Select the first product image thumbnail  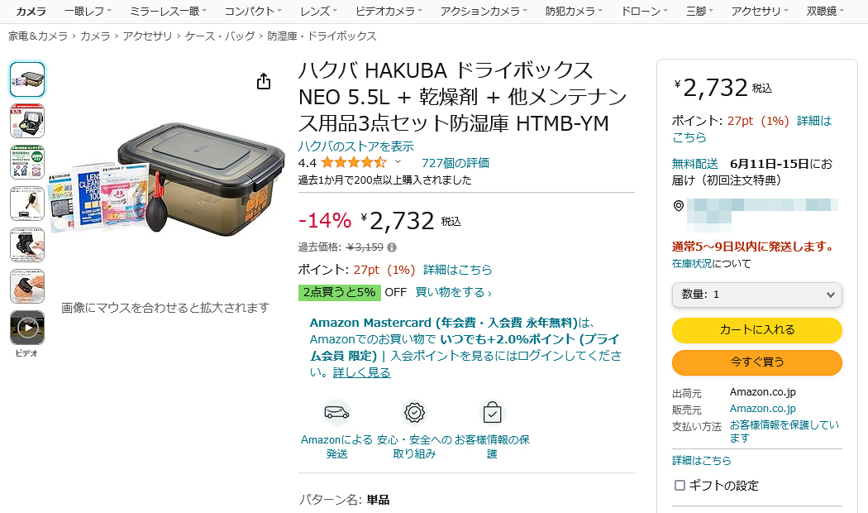click(27, 79)
